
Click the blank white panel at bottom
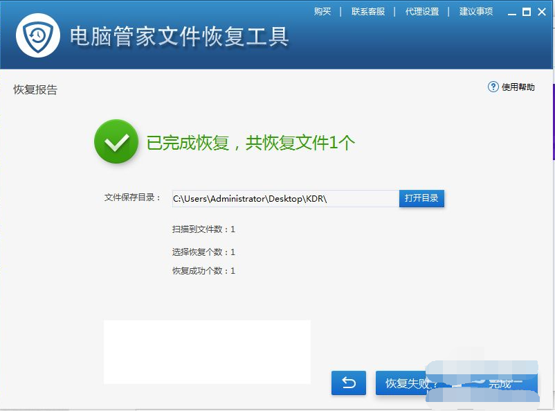[207, 351]
